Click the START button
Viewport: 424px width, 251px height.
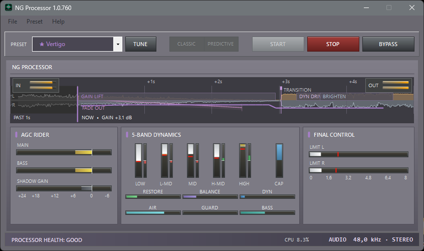(278, 44)
